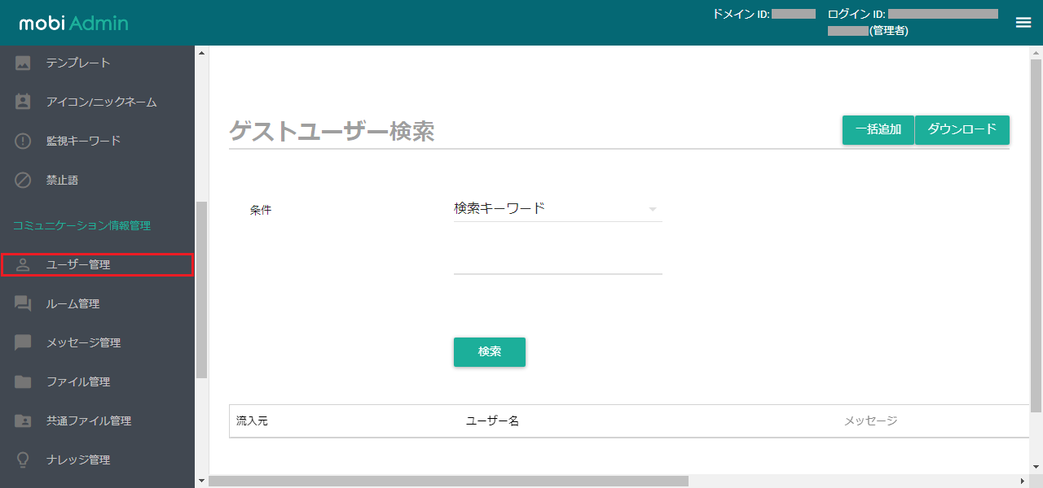Click the アイコン/ニックネーム badge icon
Screen dimensions: 1043x488
pos(23,102)
